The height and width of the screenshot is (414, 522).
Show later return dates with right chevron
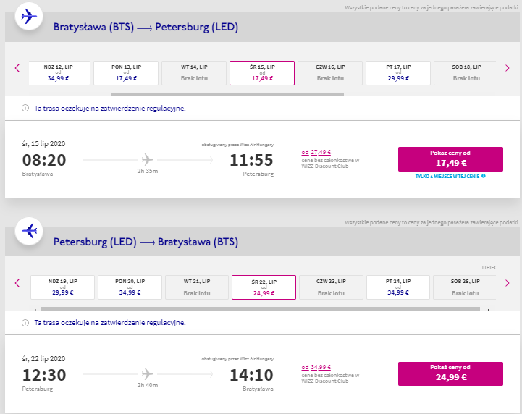[x=507, y=283]
